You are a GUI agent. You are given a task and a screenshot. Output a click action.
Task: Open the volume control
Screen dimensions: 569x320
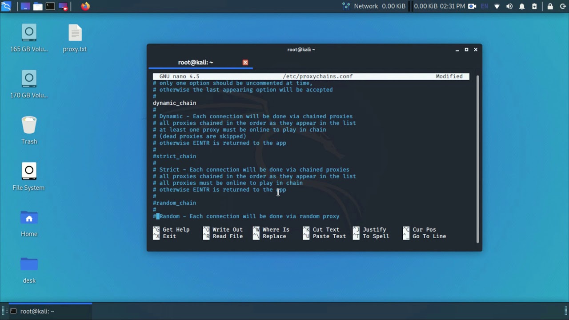pos(509,6)
